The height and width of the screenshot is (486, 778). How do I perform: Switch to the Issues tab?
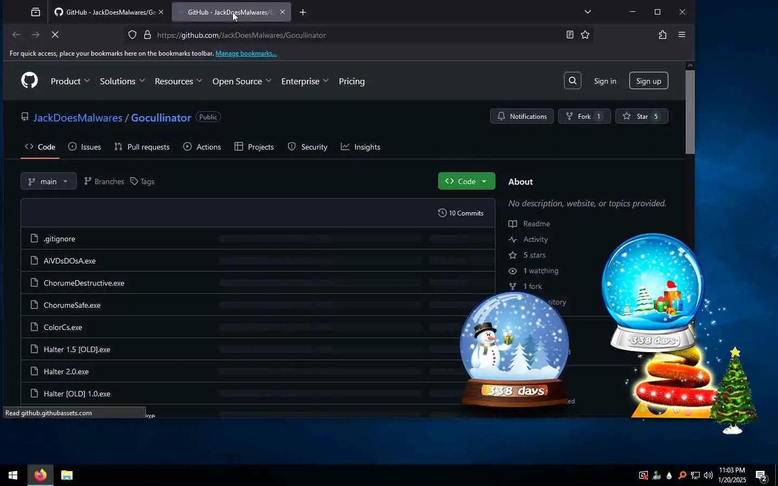pos(85,147)
